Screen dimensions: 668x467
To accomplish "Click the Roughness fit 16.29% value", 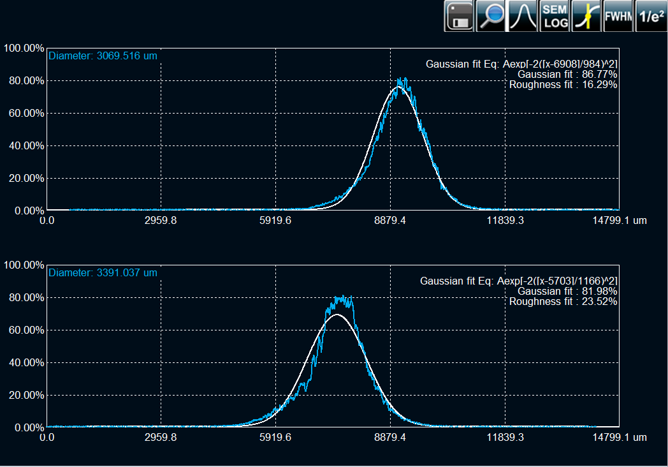I will 563,84.
